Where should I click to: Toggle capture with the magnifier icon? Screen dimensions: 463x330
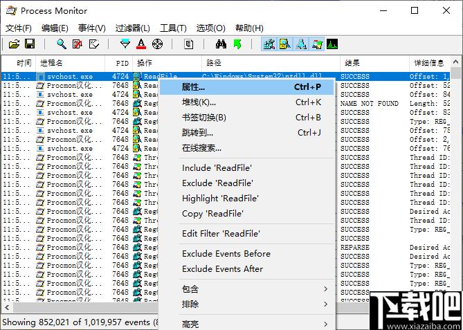[x=62, y=44]
